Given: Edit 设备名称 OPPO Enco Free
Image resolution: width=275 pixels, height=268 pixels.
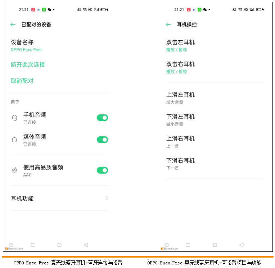Looking at the screenshot, I should [x=59, y=46].
